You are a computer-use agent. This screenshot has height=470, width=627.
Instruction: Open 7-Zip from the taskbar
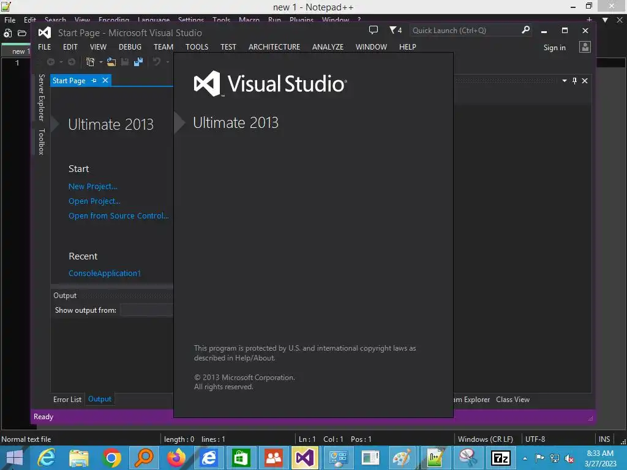[501, 458]
